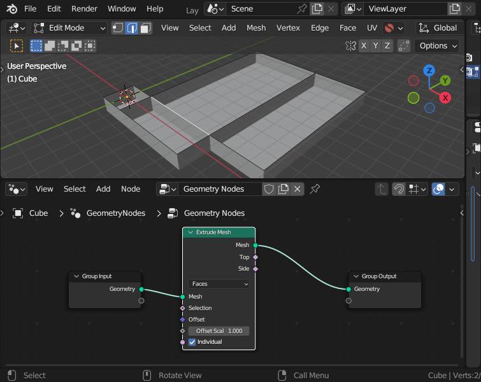Open the Mesh menu

point(256,28)
